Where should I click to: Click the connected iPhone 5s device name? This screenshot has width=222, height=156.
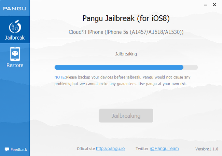(x=126, y=32)
